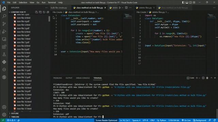Open the Selection menu
218x122 pixels.
point(23,2)
